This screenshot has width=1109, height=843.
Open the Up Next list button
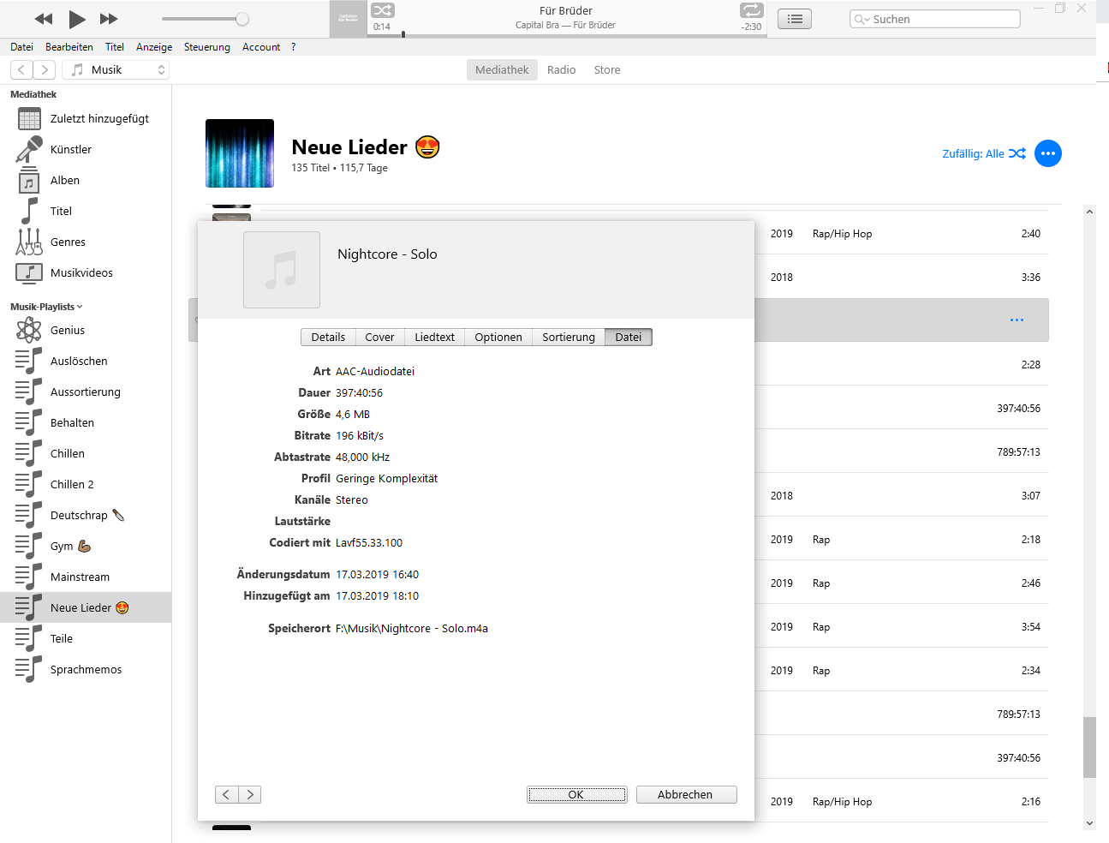click(x=795, y=19)
